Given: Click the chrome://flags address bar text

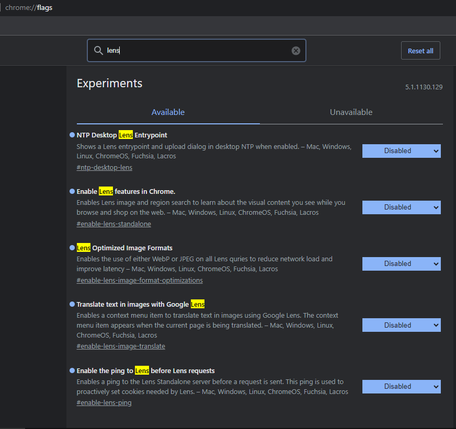Looking at the screenshot, I should click(x=29, y=7).
